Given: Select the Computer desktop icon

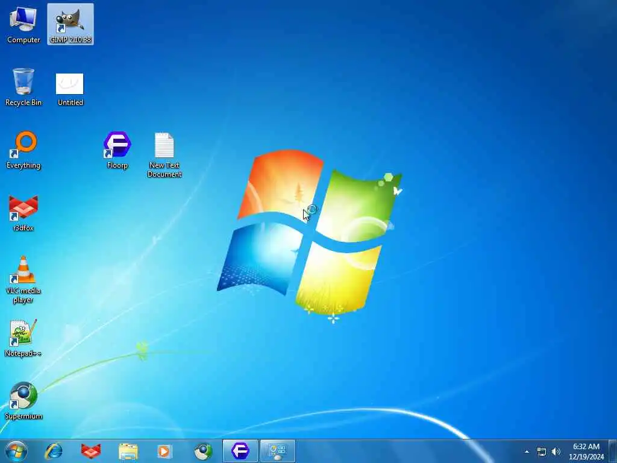Looking at the screenshot, I should click(23, 24).
